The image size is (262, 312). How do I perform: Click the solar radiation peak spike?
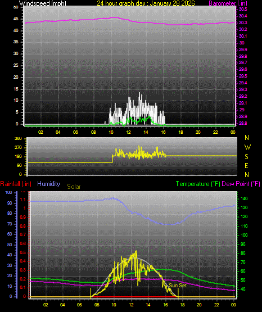[136, 251]
